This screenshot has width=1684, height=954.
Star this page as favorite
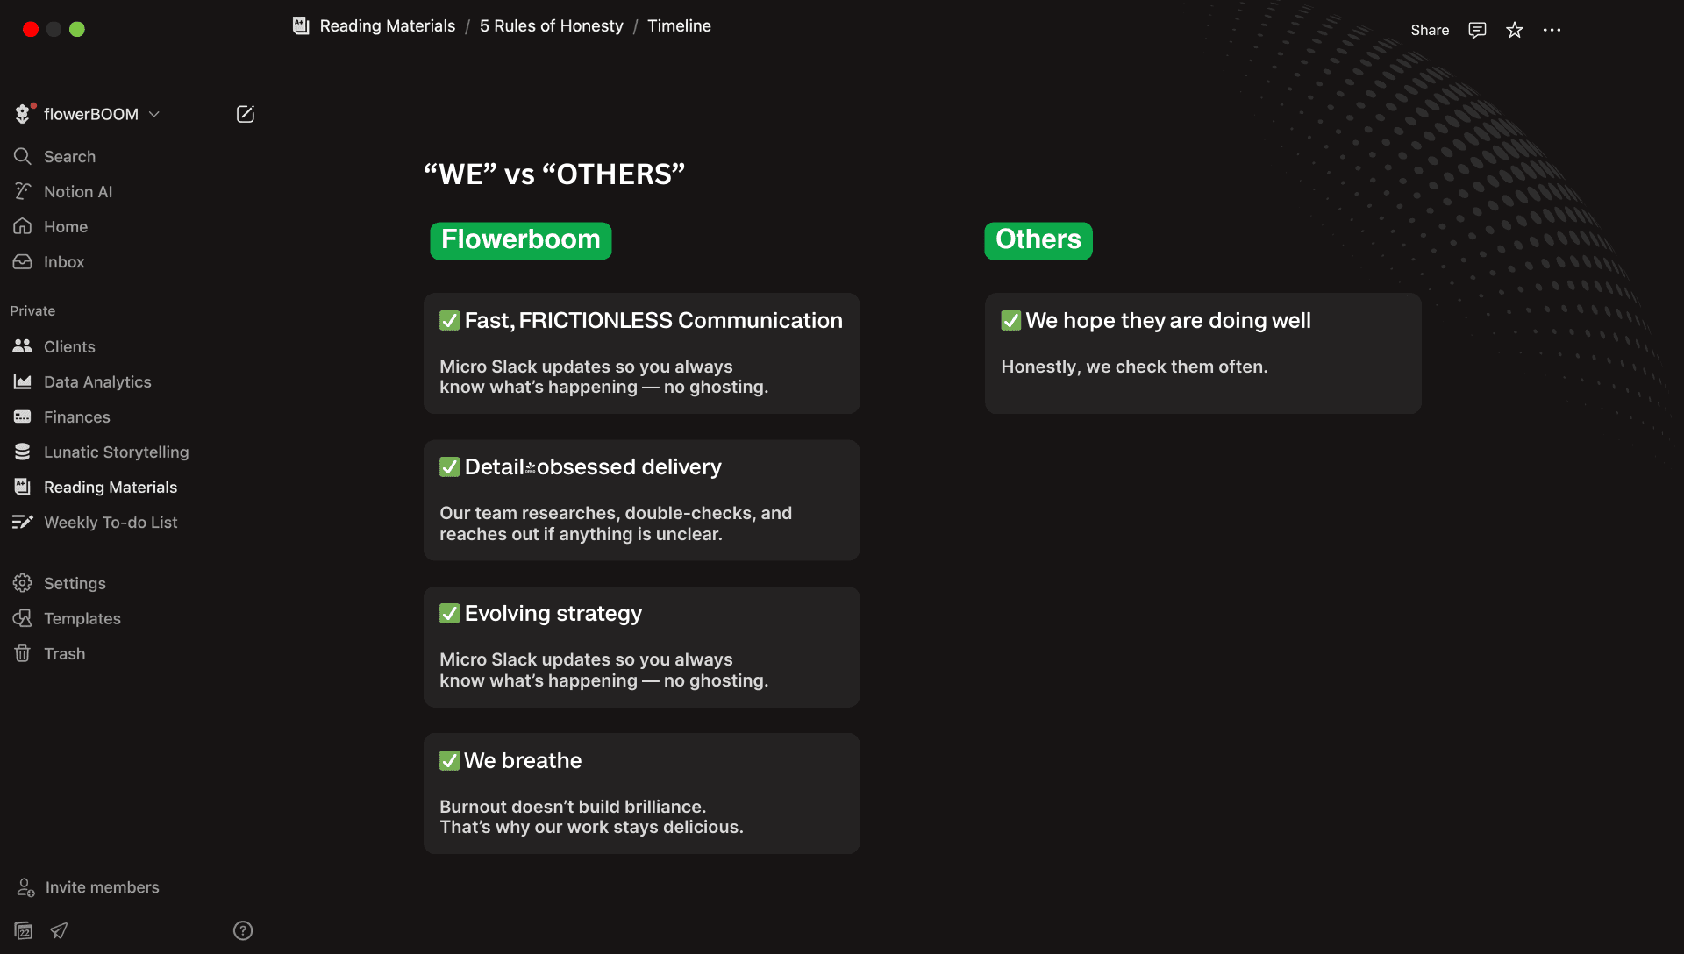(x=1515, y=30)
